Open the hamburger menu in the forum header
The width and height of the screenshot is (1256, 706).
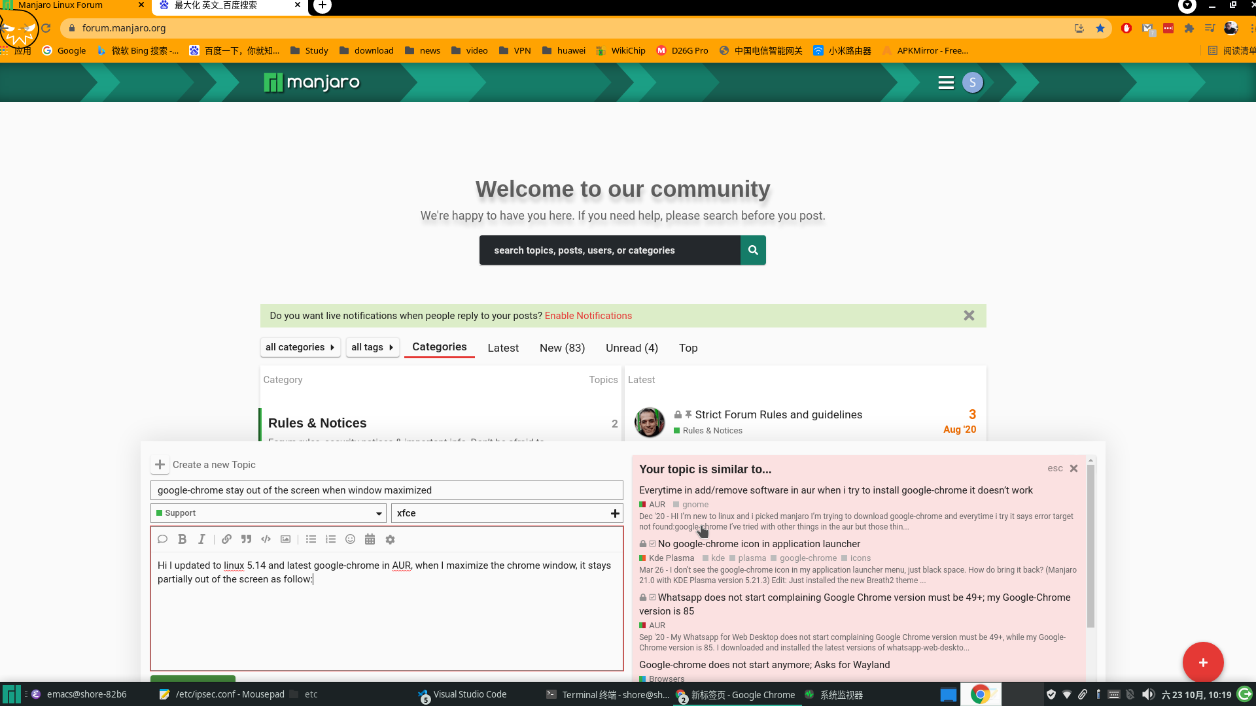946,83
